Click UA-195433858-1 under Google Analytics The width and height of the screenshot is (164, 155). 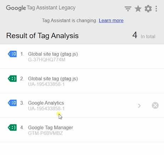tap(46, 108)
